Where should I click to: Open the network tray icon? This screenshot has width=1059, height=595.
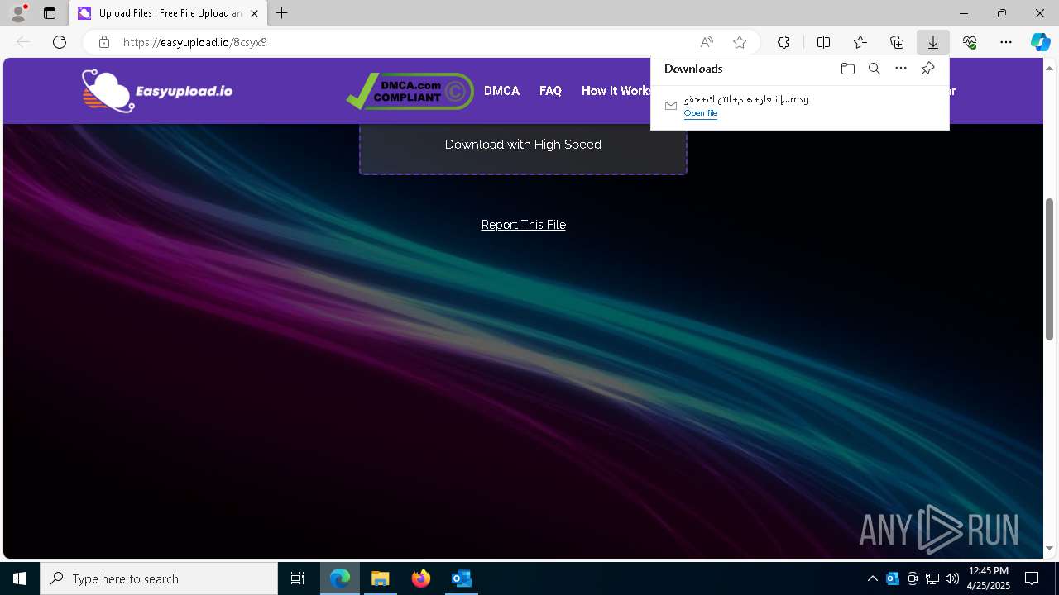932,578
